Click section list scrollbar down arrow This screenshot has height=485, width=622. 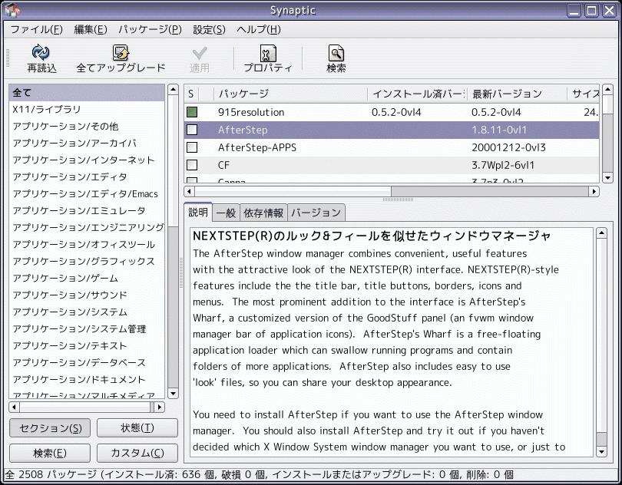173,394
